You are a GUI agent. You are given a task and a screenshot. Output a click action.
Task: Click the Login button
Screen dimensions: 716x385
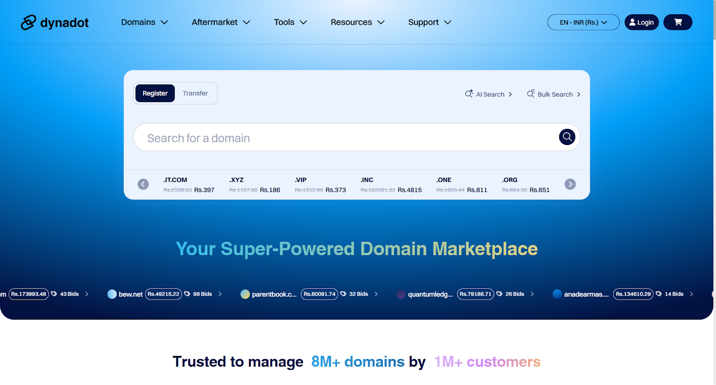(x=641, y=22)
